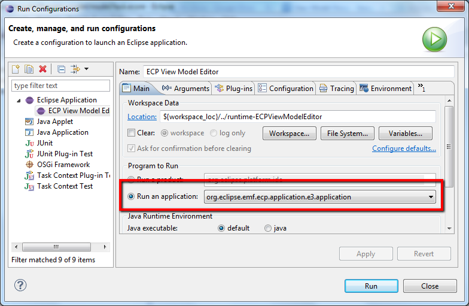Open the Configuration tab
This screenshot has width=469, height=306.
pyautogui.click(x=285, y=89)
